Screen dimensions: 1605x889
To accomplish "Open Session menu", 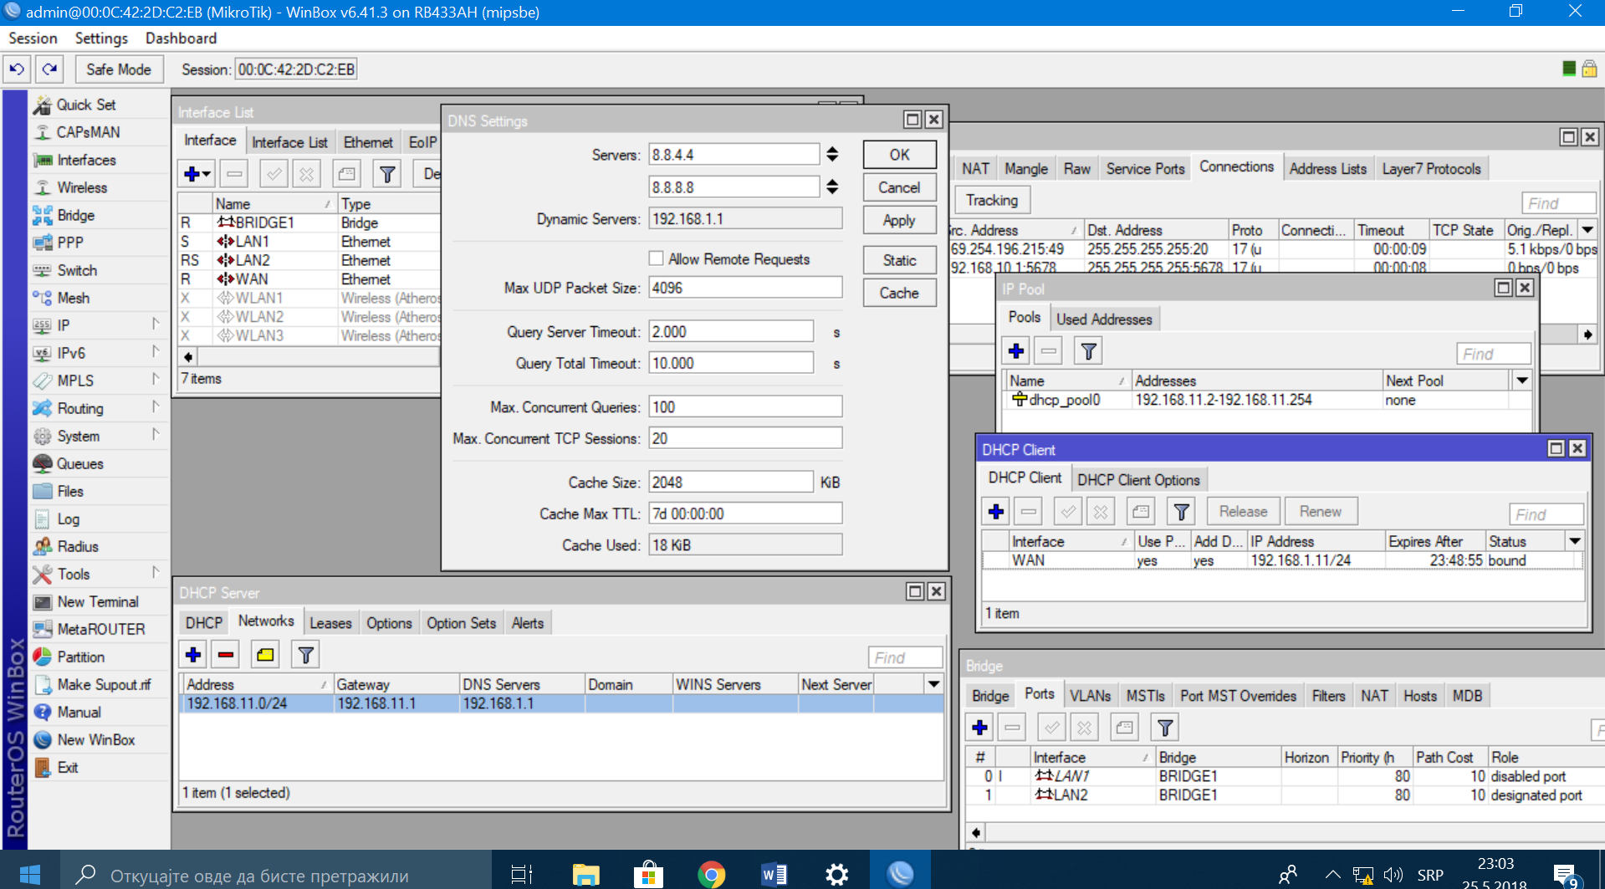I will coord(33,38).
